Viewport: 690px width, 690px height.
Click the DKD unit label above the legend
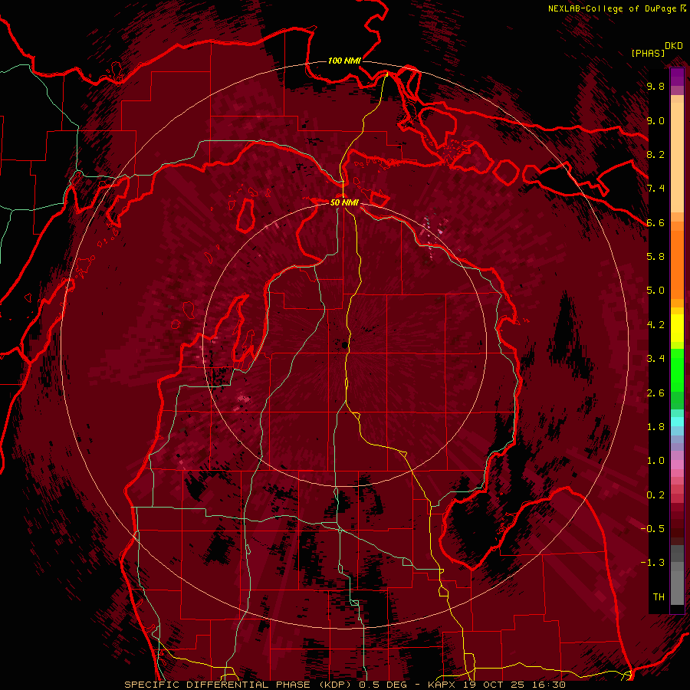pyautogui.click(x=674, y=46)
